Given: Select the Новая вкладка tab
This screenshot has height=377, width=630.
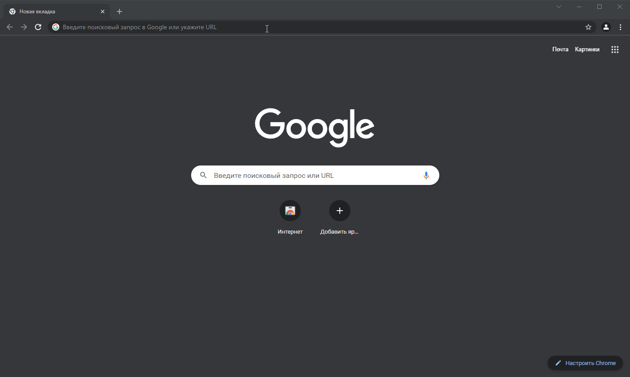Looking at the screenshot, I should click(57, 12).
